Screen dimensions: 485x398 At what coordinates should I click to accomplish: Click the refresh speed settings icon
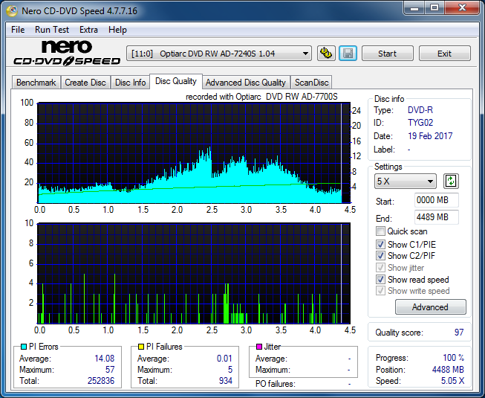point(451,182)
